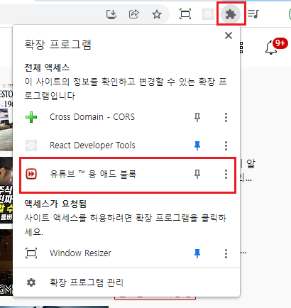Open YouTube apps grid icon
Screen dimensions: 291x308
[241, 48]
